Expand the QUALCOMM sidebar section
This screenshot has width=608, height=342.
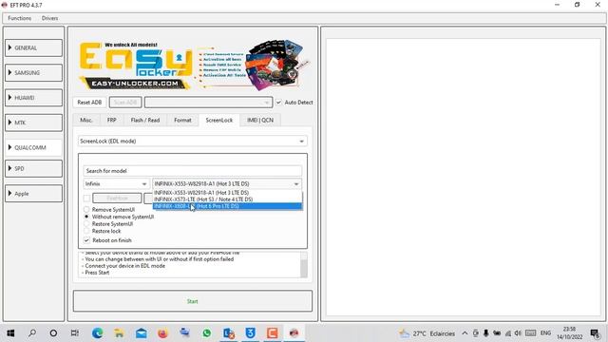(x=34, y=147)
